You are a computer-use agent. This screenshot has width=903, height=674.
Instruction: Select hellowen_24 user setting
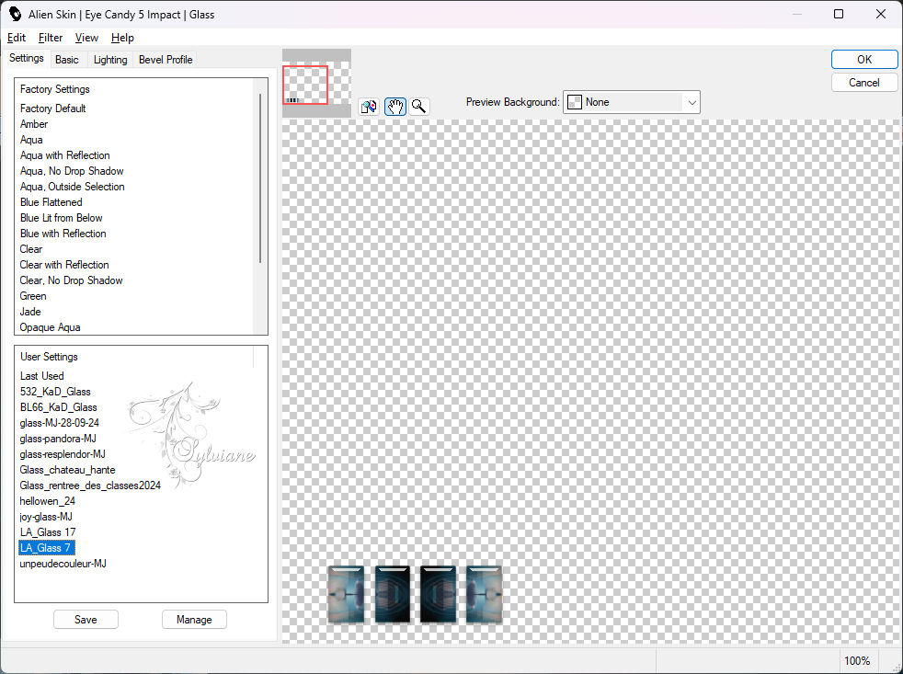pyautogui.click(x=47, y=500)
